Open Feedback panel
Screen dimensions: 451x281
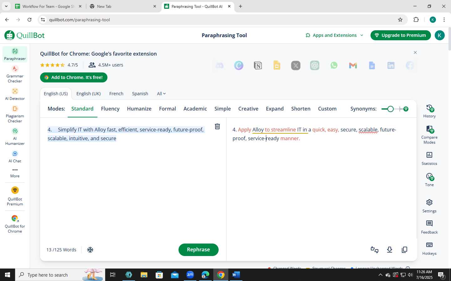coord(429,227)
